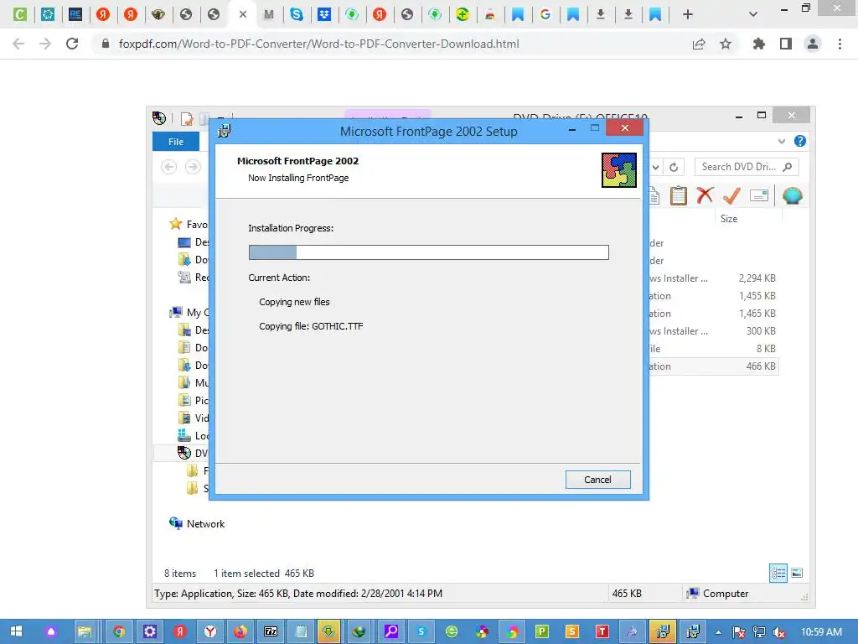Click the FrontPage Setup title bar icon

[x=225, y=131]
